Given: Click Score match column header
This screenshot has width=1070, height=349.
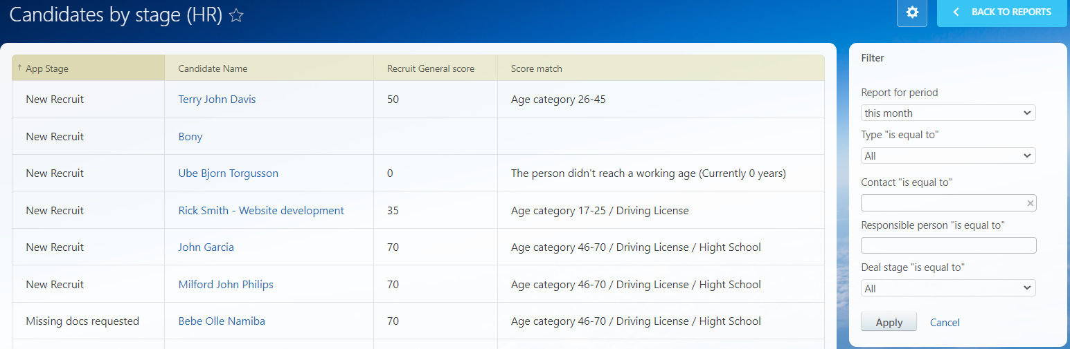Looking at the screenshot, I should (x=536, y=68).
